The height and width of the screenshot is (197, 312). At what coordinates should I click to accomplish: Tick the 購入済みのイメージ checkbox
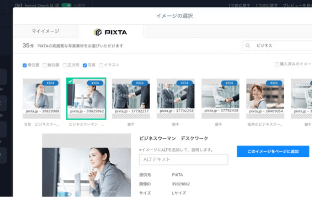tap(277, 64)
